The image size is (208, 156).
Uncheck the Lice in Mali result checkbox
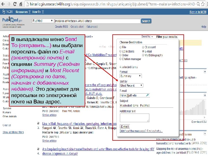(38, 123)
